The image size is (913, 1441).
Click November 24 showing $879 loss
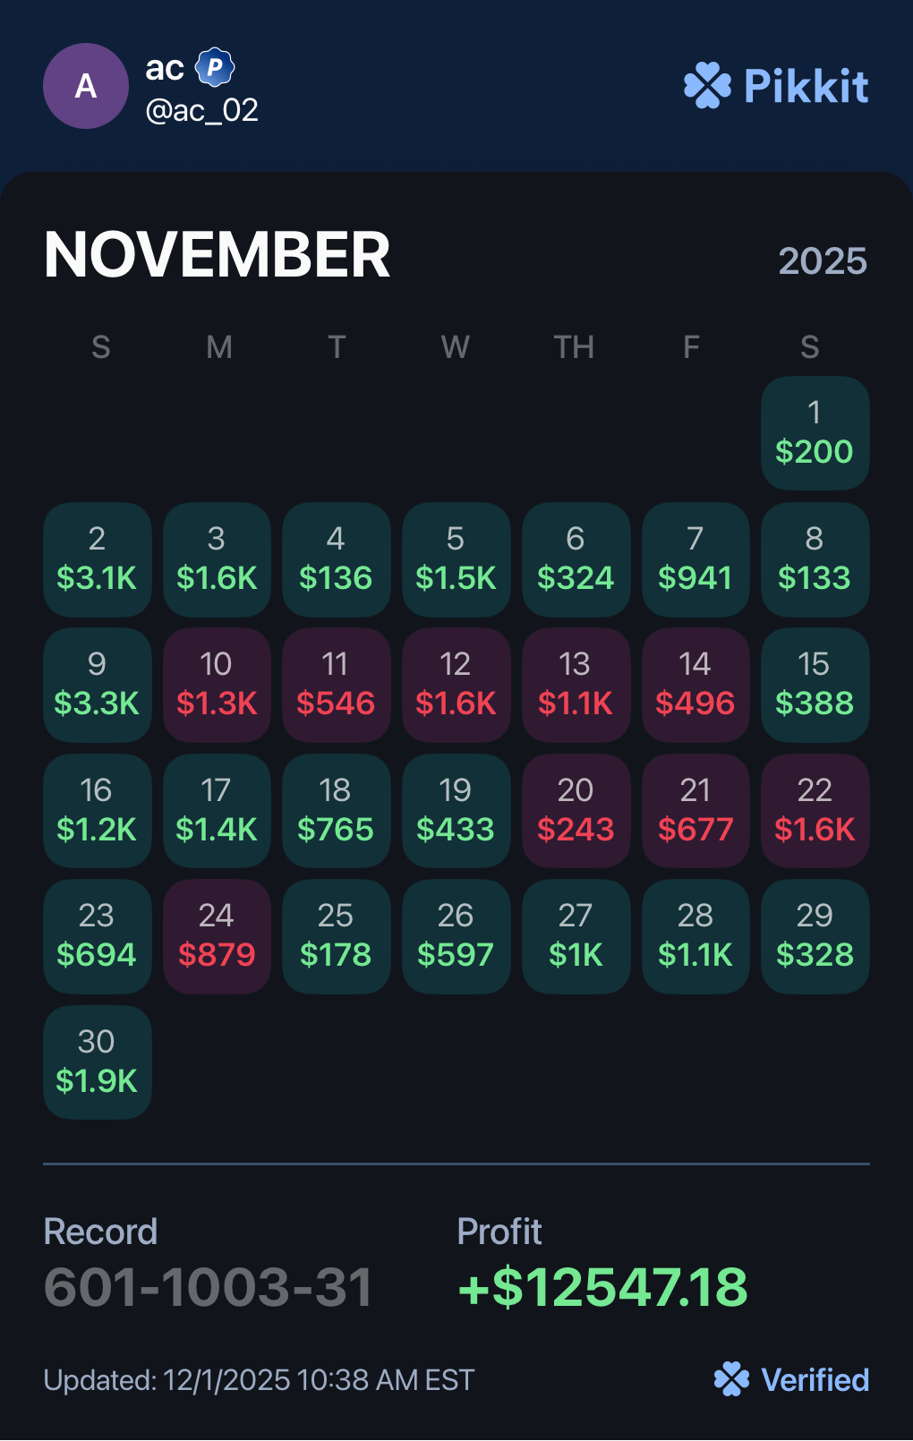click(217, 936)
